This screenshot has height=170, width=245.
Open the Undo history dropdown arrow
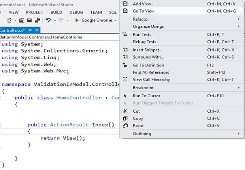point(55,20)
